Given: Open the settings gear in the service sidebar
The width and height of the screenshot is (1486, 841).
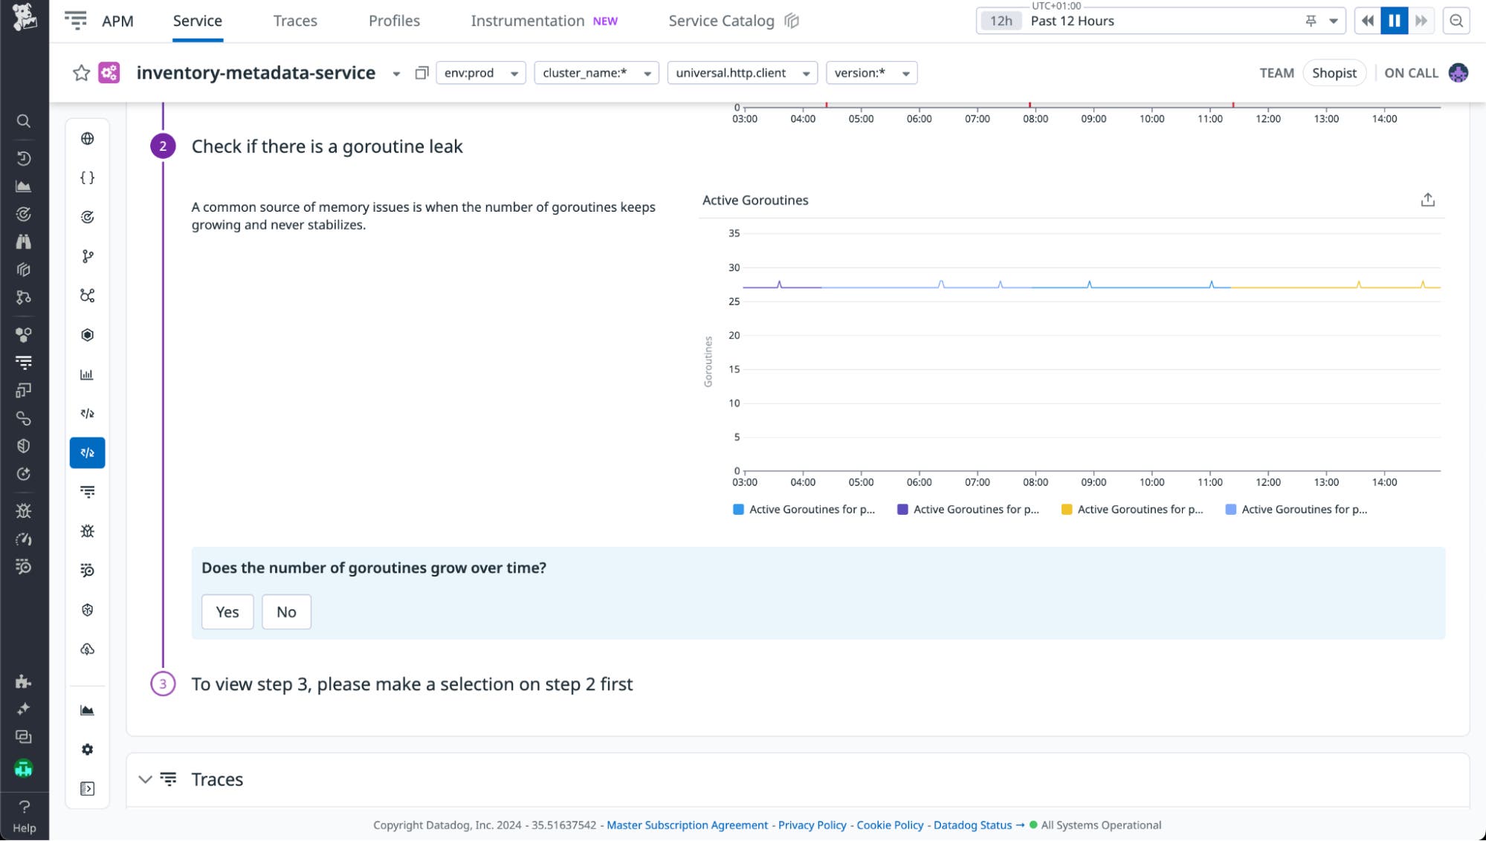Looking at the screenshot, I should [x=87, y=750].
